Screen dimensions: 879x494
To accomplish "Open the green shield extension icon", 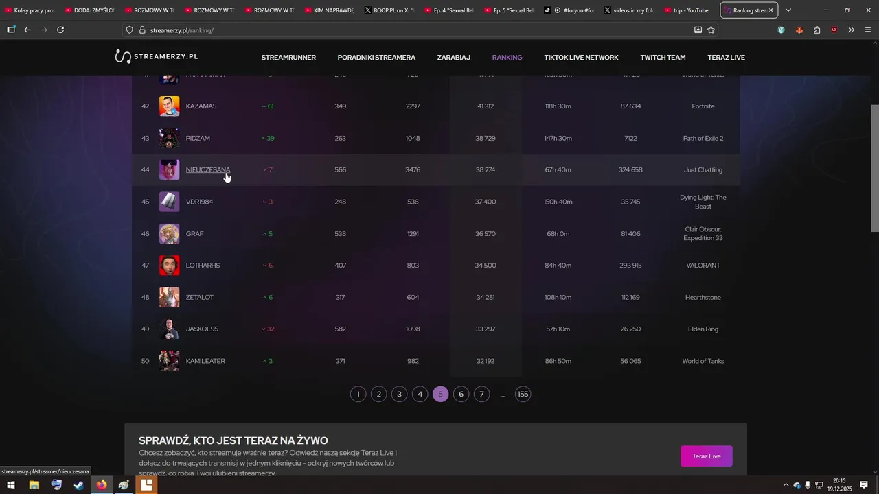I will 781,30.
